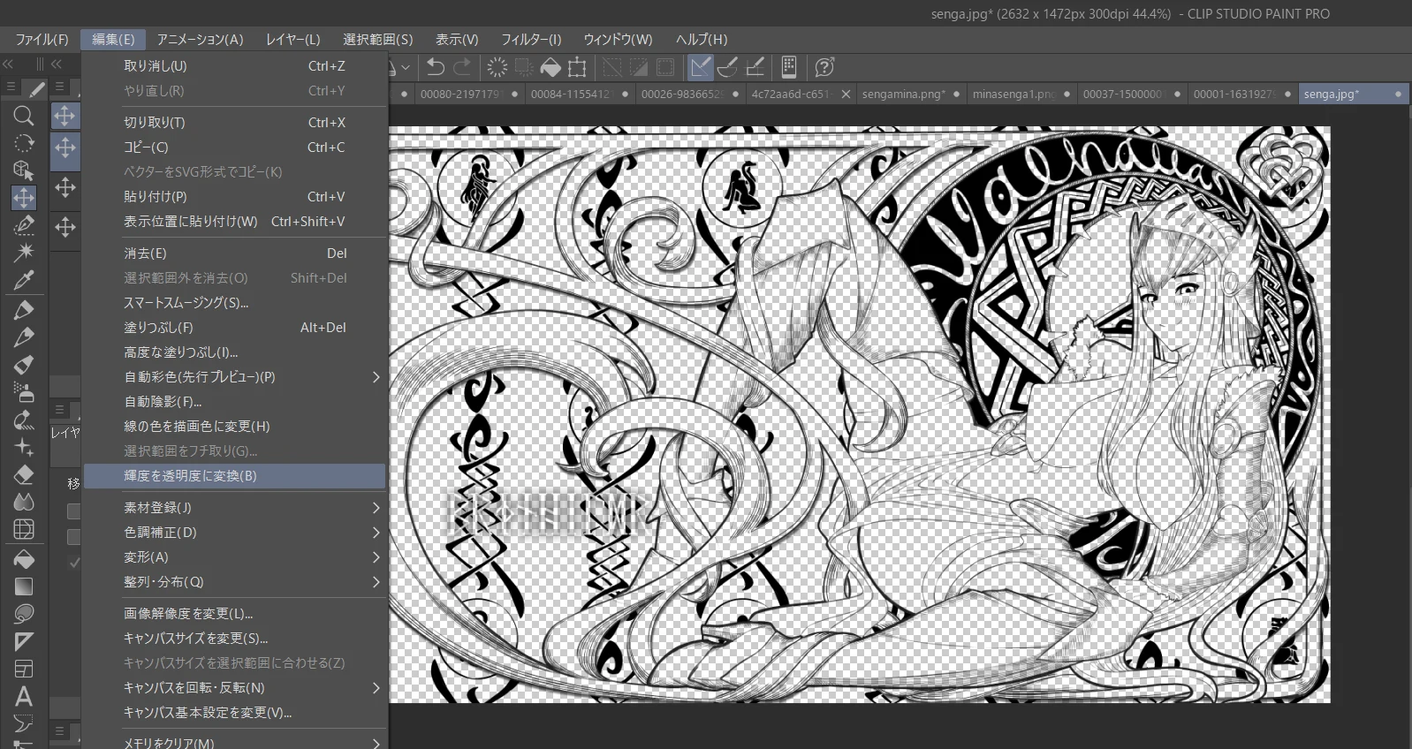Select the Rotate view tool
Viewport: 1412px width, 749px height.
pyautogui.click(x=24, y=143)
